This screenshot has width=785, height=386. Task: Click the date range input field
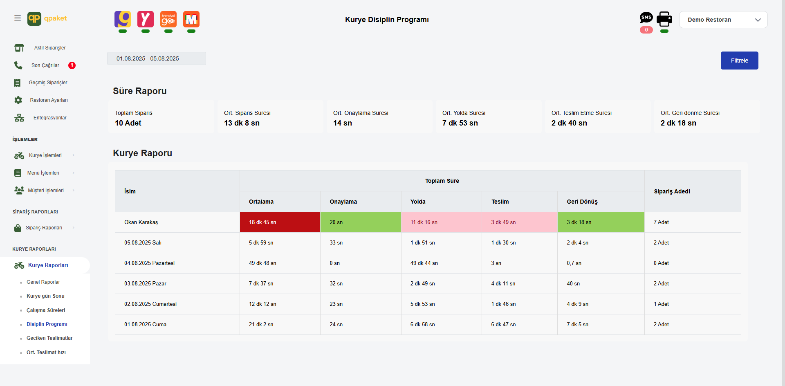(x=156, y=58)
